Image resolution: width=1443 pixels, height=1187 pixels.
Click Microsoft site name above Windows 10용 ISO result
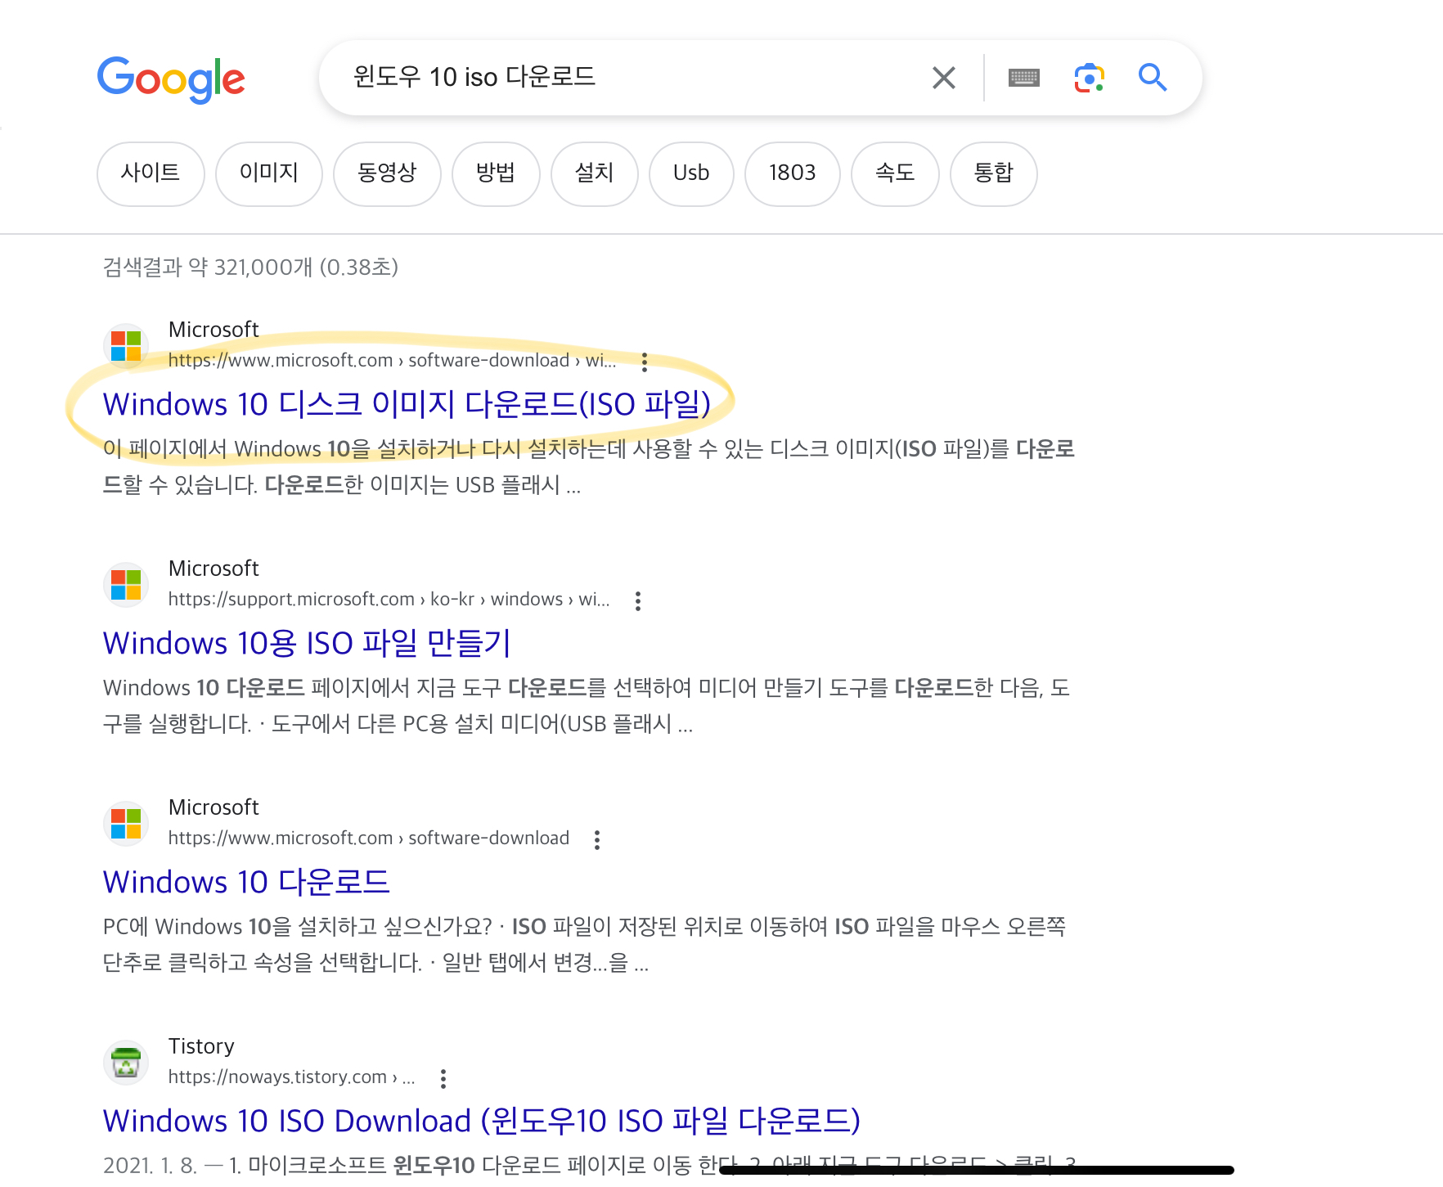point(214,569)
